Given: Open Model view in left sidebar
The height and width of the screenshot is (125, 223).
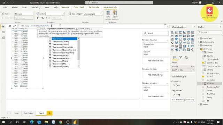Looking at the screenshot, I should (3, 38).
